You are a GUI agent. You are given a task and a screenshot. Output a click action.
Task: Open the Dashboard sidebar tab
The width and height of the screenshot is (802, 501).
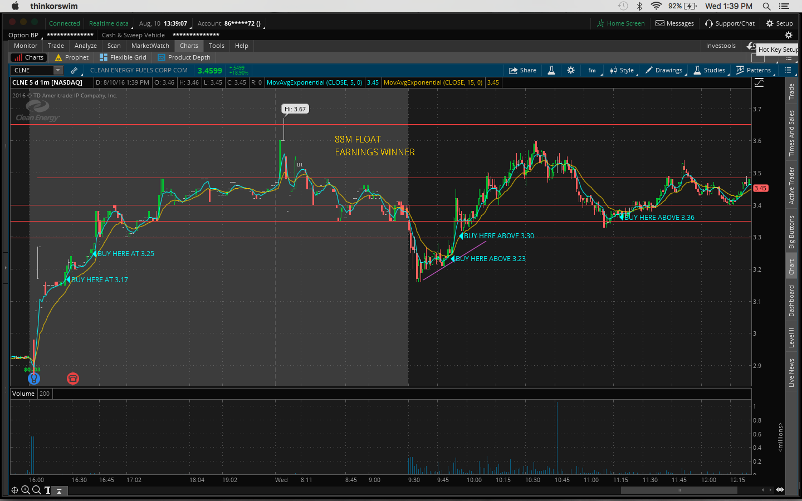click(791, 301)
